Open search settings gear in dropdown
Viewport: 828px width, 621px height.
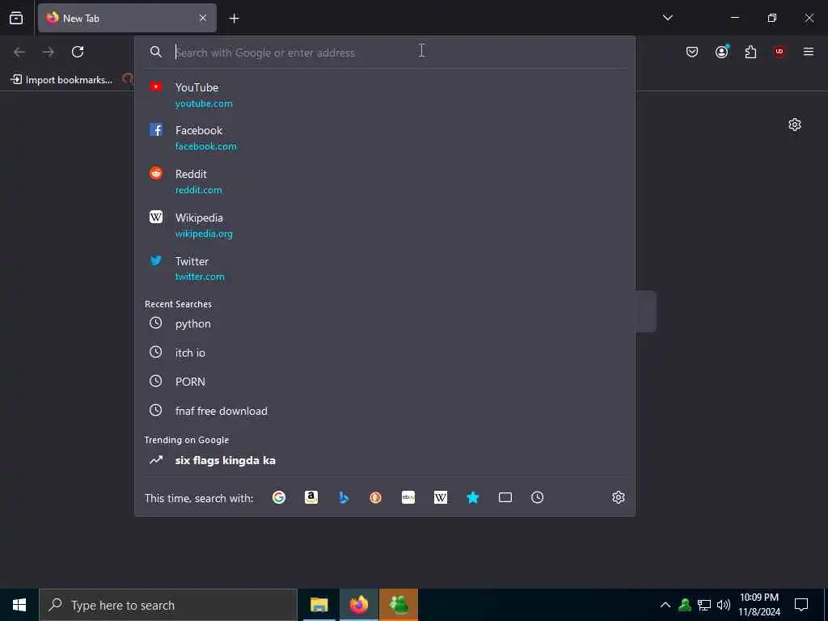(x=619, y=497)
